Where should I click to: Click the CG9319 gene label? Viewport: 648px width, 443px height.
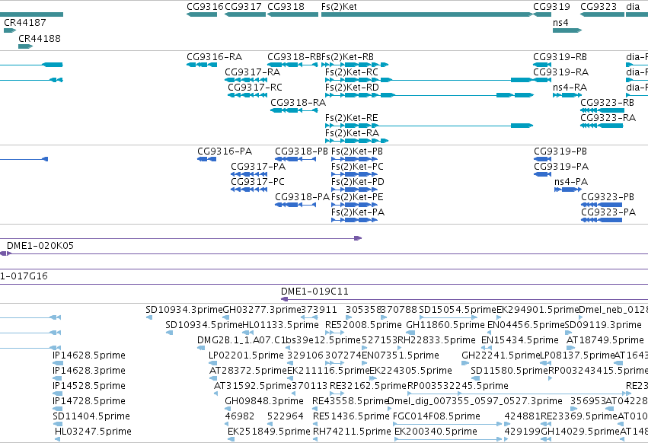551,7
